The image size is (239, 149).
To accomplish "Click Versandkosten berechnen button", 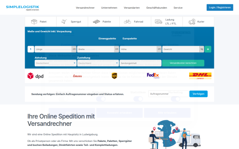I will pyautogui.click(x=183, y=63).
